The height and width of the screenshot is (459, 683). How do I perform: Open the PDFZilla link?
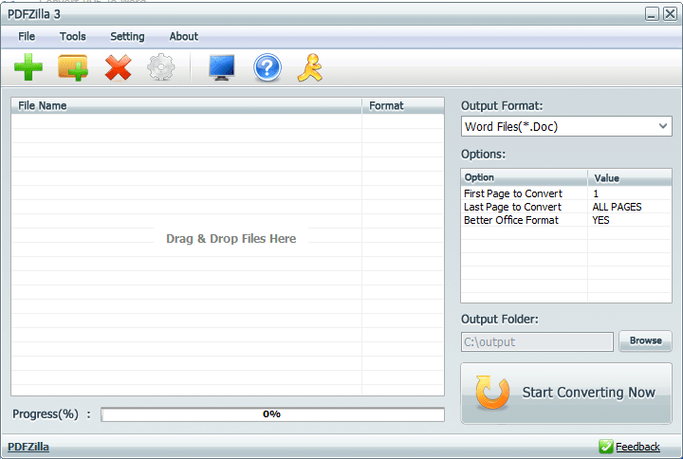click(x=28, y=447)
